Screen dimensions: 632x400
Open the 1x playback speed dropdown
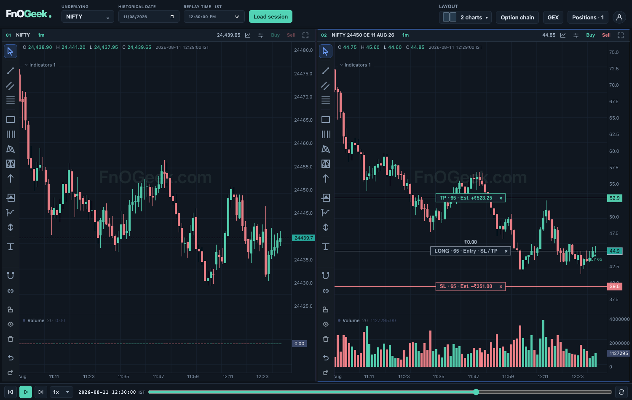62,392
